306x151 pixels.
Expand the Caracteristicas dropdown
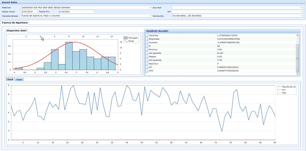click(x=150, y=16)
